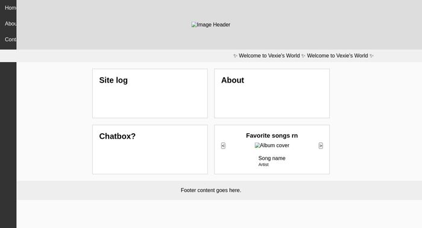
Task: Click the first Welcome to Vexie's World text
Action: pos(269,55)
